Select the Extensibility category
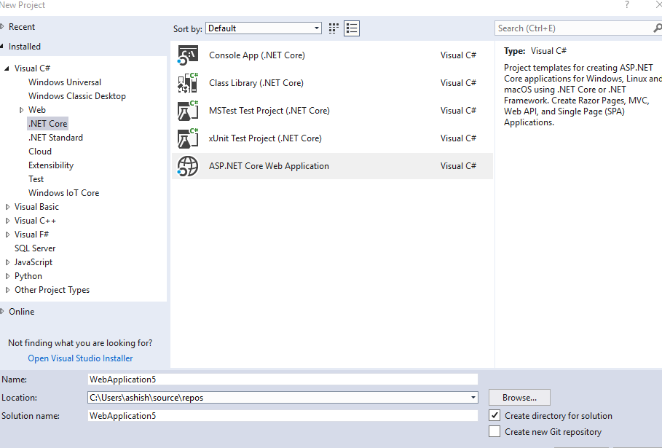The width and height of the screenshot is (662, 448). (51, 165)
